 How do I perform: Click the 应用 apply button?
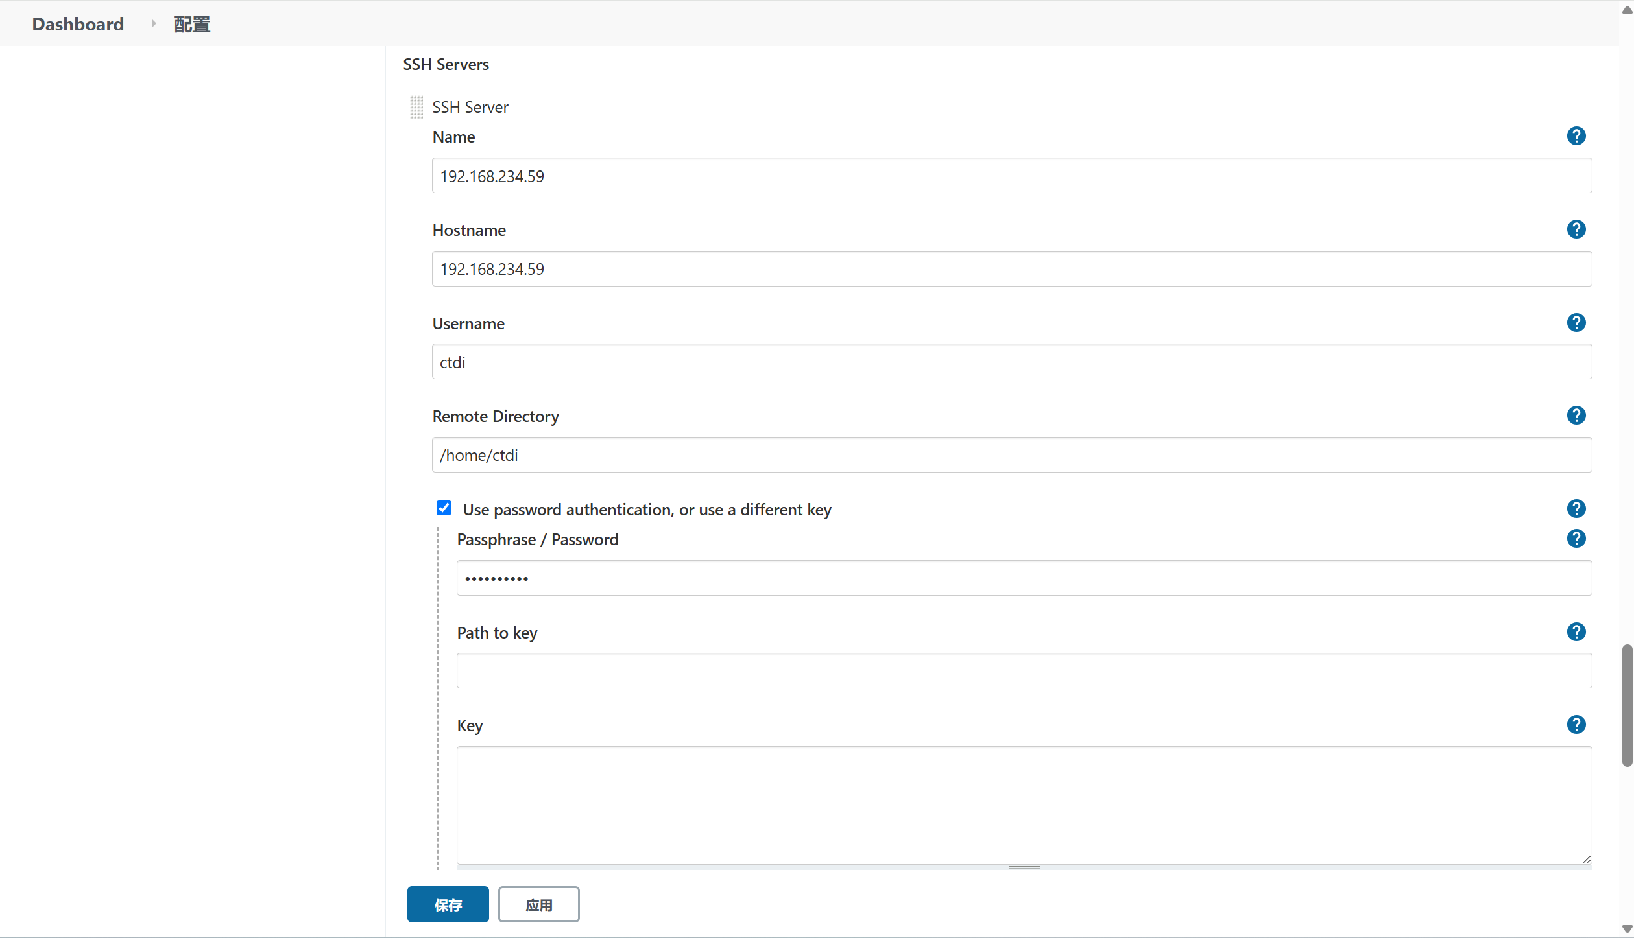[538, 904]
